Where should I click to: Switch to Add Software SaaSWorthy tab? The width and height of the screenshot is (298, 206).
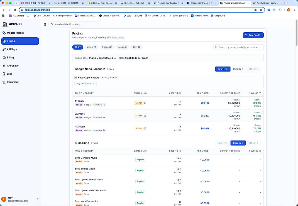tap(267, 3)
